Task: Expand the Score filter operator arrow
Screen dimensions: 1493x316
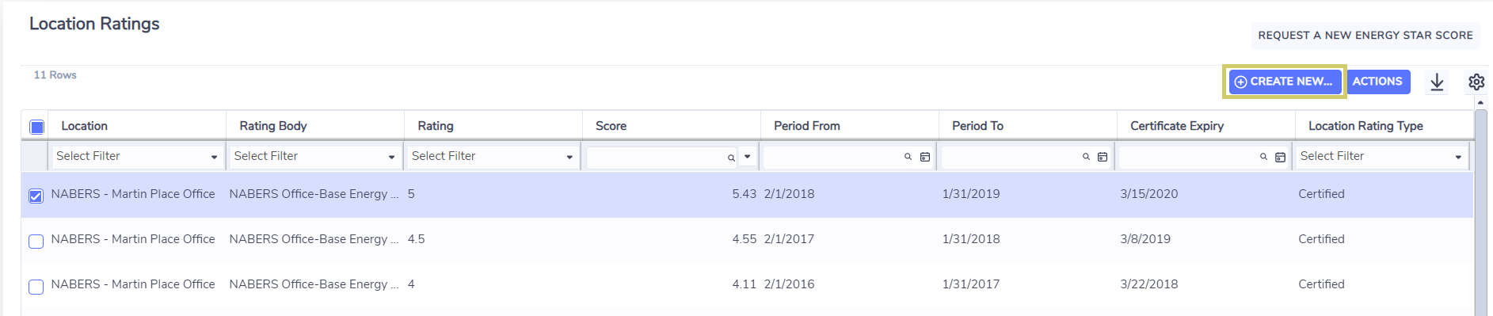Action: (747, 157)
